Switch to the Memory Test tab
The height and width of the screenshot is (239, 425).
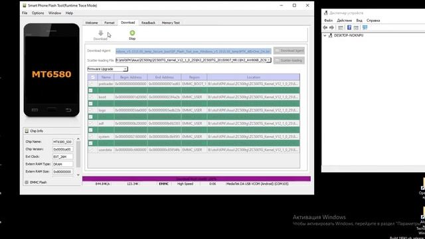click(x=171, y=23)
